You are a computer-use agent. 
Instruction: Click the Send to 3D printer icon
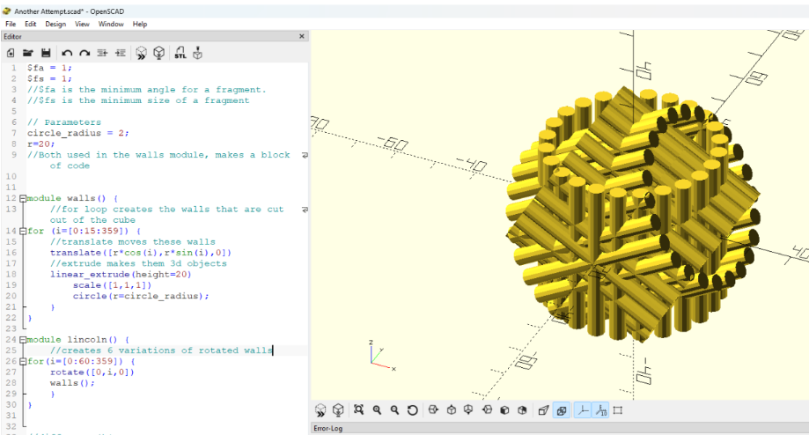coord(197,53)
